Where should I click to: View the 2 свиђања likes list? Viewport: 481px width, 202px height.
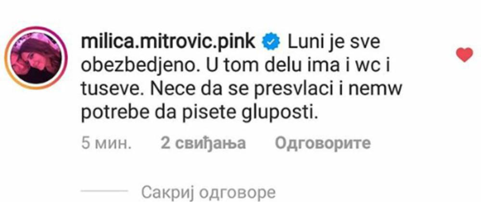(203, 143)
